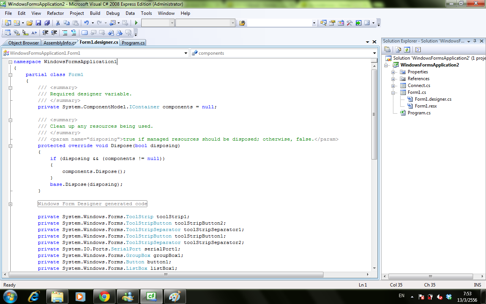This screenshot has height=304, width=486.
Task: Toggle bookmark on the current line
Action: (85, 33)
